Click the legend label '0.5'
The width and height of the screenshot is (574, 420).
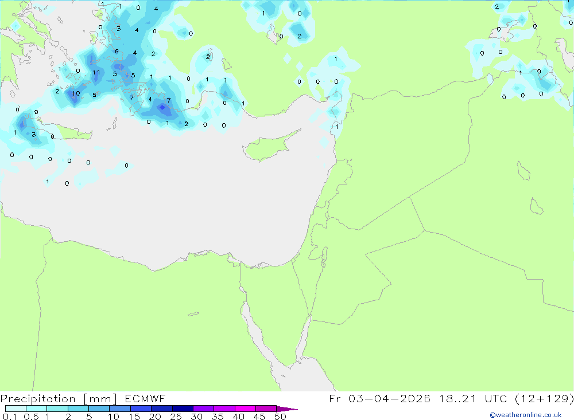[x=31, y=417]
